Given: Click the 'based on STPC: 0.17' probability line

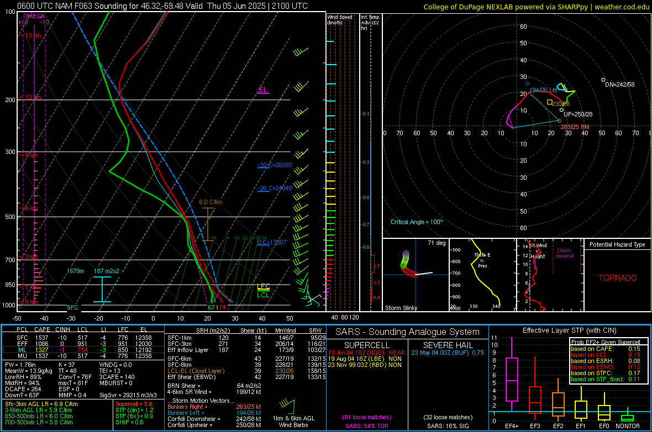Looking at the screenshot, I should [606, 373].
